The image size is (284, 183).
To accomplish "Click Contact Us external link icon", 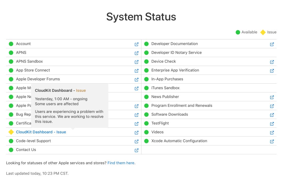I will 136,150.
